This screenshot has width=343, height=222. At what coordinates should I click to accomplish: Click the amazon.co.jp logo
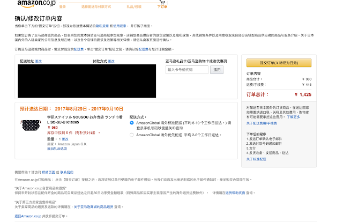click(x=36, y=4)
